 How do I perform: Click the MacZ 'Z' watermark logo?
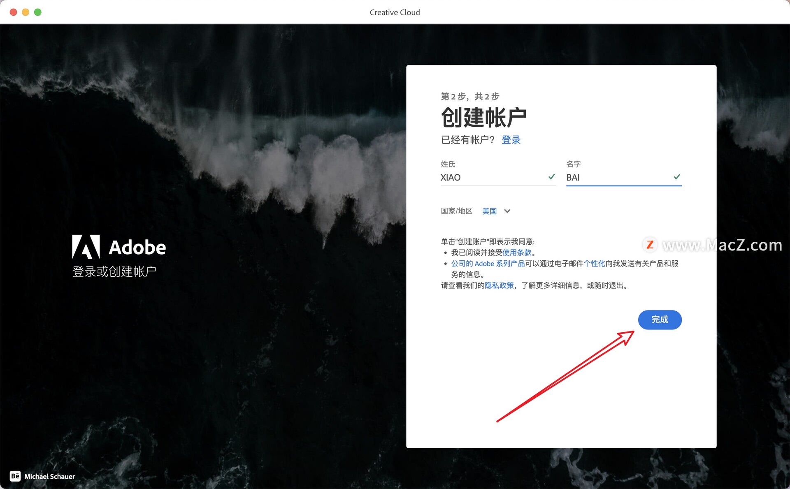point(649,245)
